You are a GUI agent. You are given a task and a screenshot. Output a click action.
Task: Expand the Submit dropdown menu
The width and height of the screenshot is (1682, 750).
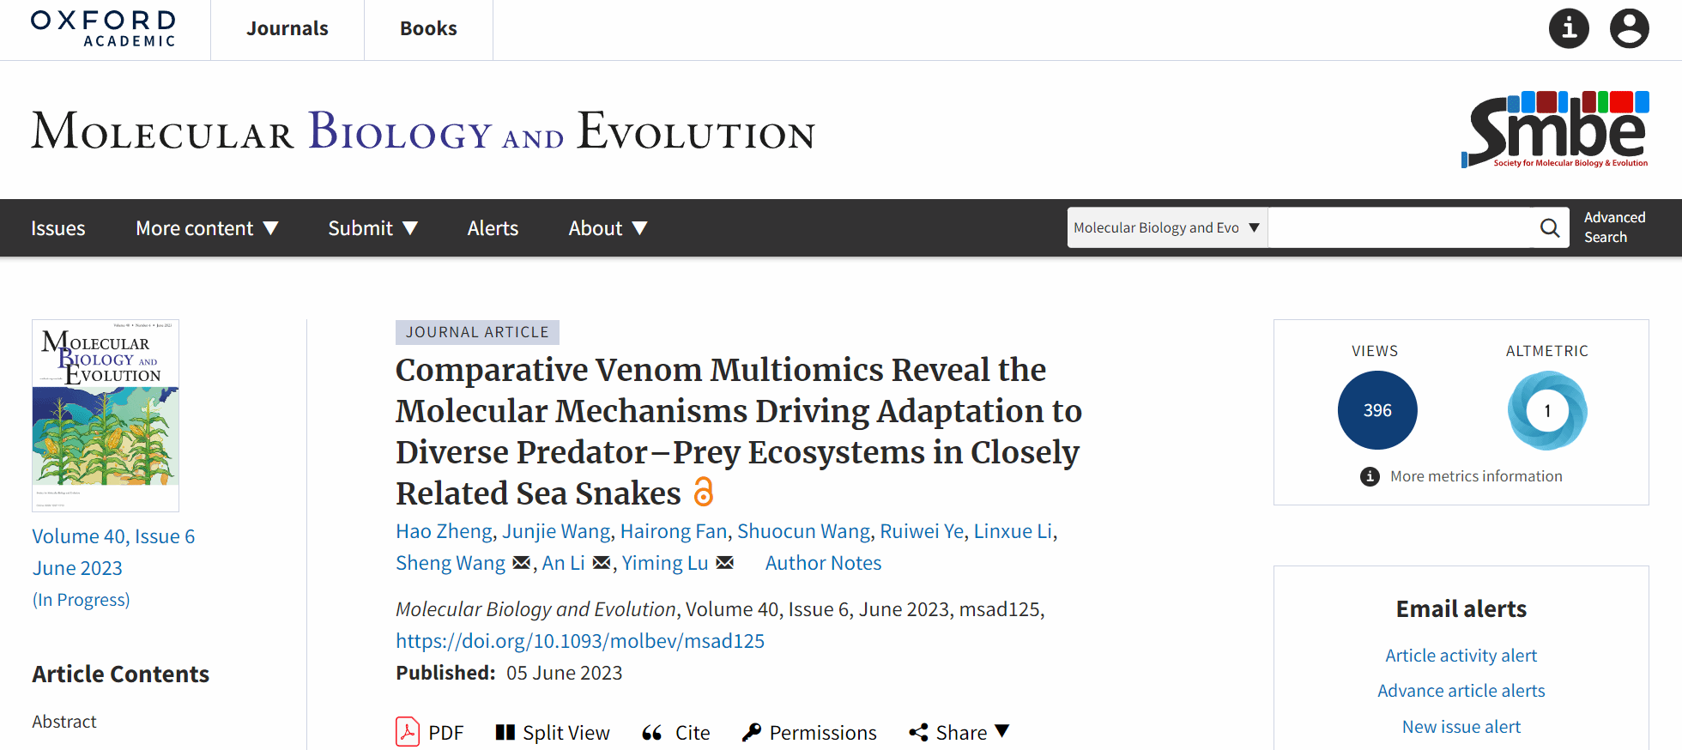[372, 228]
